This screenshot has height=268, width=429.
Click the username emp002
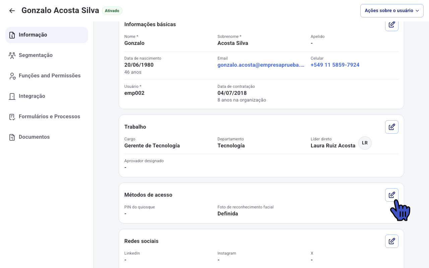134,93
